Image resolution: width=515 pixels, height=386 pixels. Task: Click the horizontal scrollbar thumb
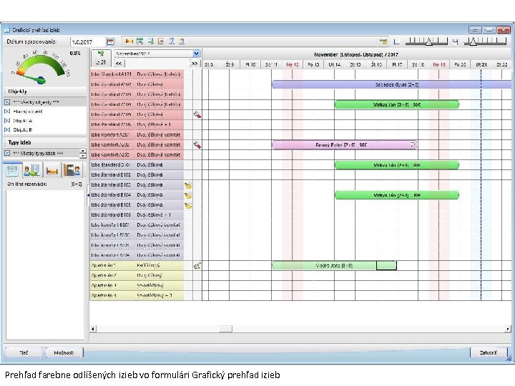(225, 329)
